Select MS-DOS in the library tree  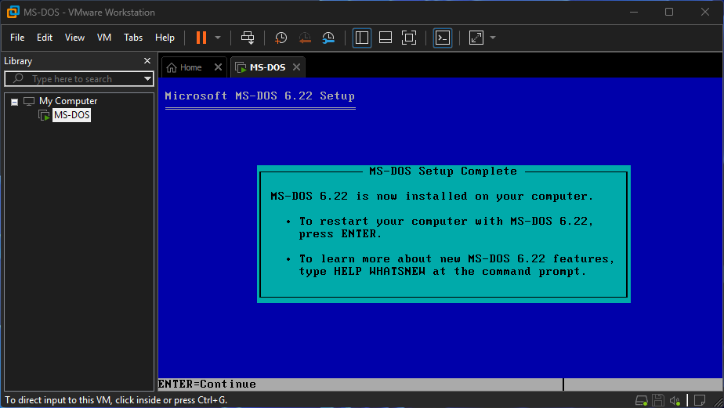(x=71, y=115)
